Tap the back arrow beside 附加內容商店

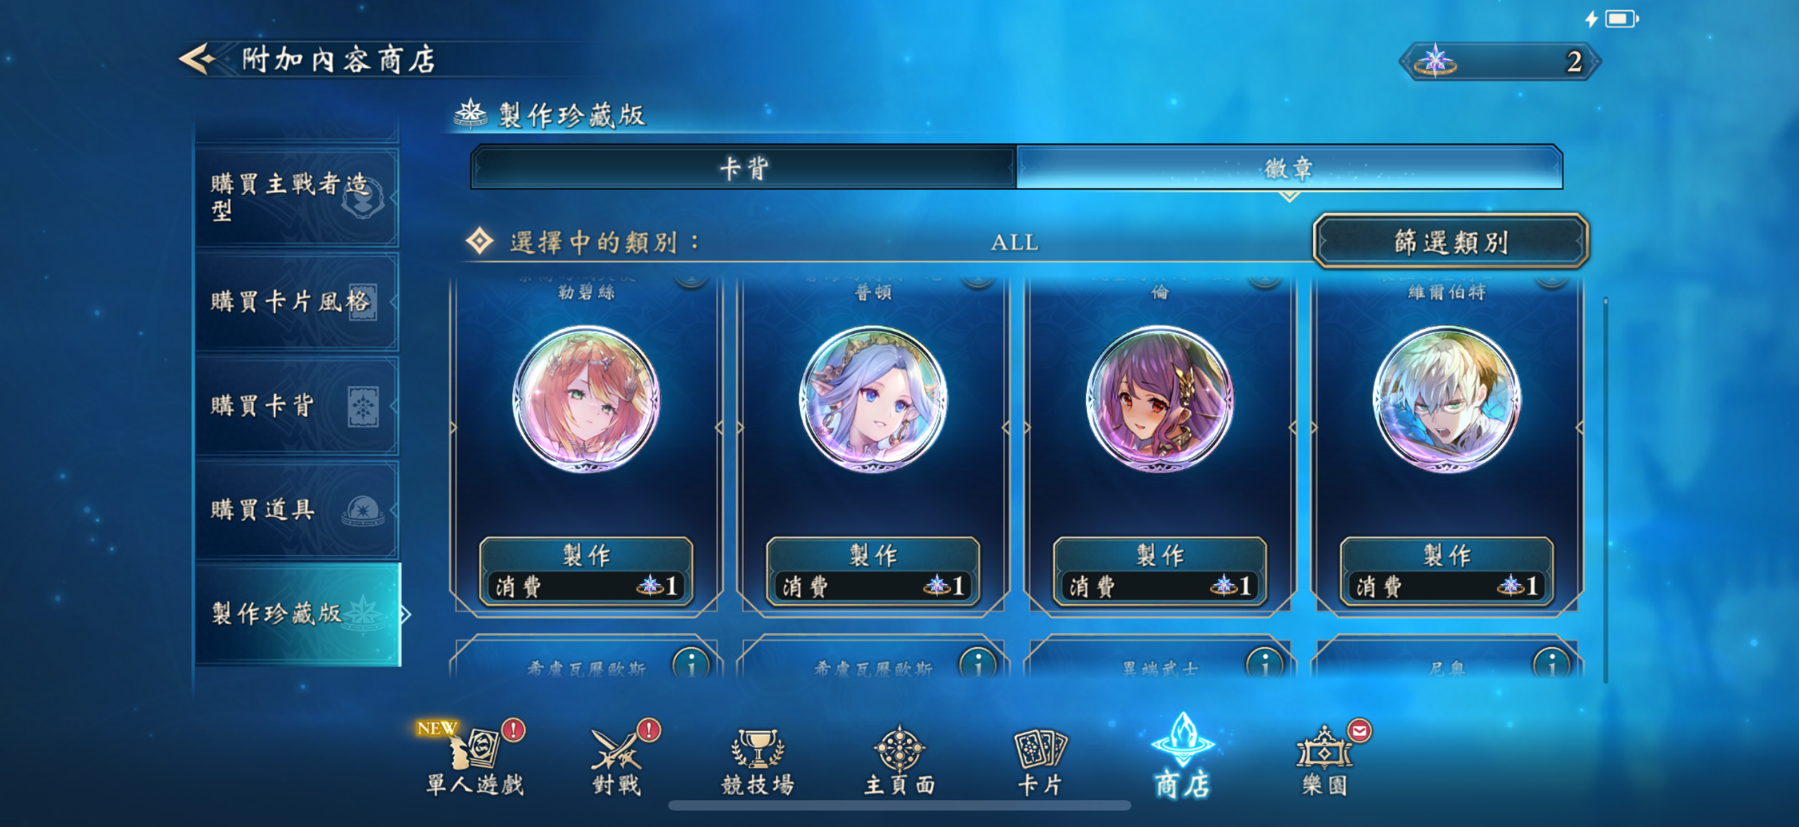pos(198,58)
